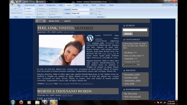Screen dimensions: 187x105
Task: Click From File in the Background group
Action: (x=41, y=11)
